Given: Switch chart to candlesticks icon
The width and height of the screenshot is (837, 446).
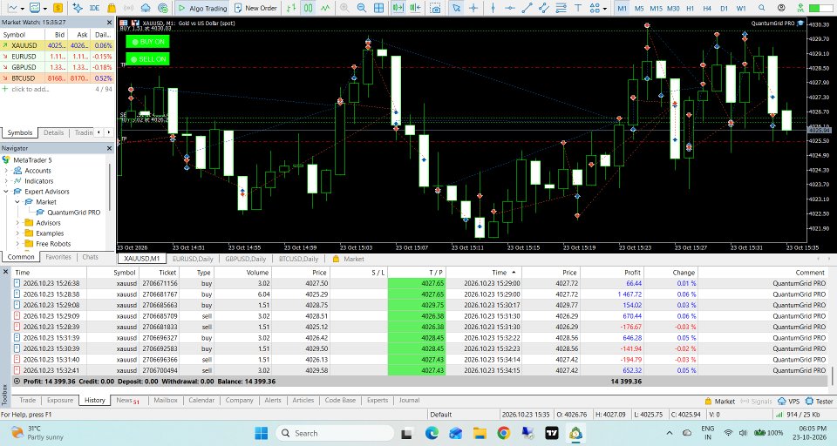Looking at the screenshot, I should click(309, 8).
